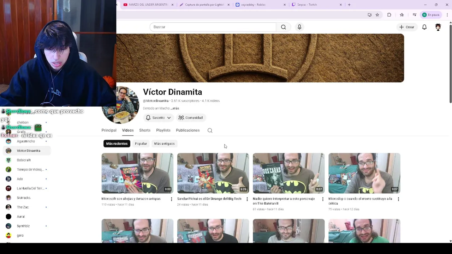Click the @Victordinamita handle text
452x254 pixels.
pyautogui.click(x=156, y=101)
